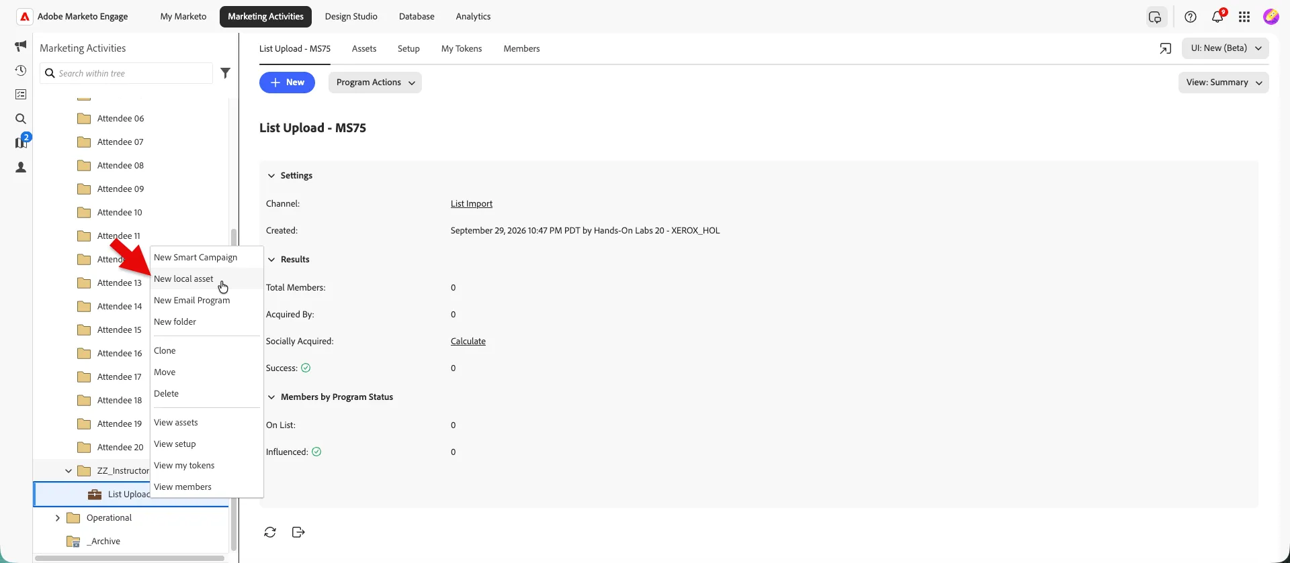Viewport: 1290px width, 563px height.
Task: Collapse the ZZ_Instructor folder
Action: pyautogui.click(x=69, y=471)
